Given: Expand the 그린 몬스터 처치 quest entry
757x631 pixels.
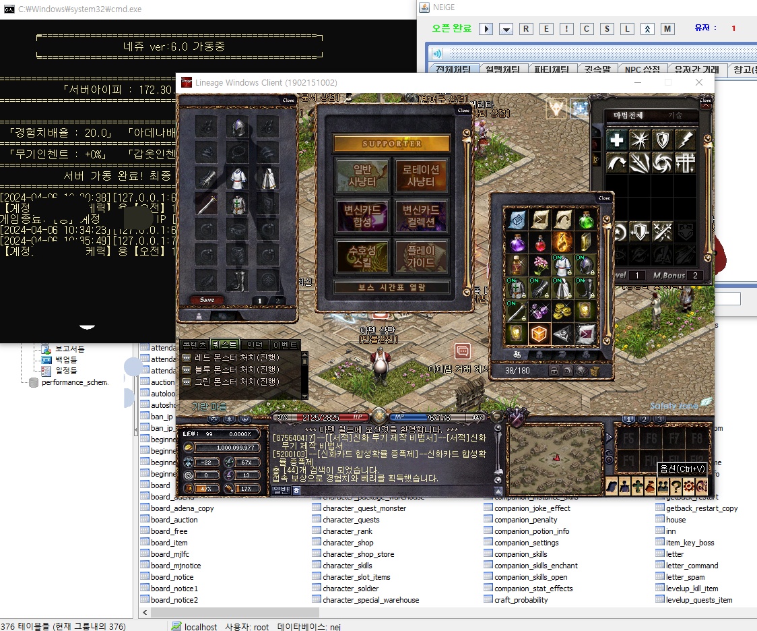Looking at the screenshot, I should point(187,382).
